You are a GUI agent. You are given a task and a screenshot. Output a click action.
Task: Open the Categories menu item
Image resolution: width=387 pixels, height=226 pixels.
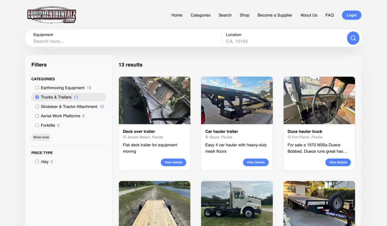click(x=200, y=15)
